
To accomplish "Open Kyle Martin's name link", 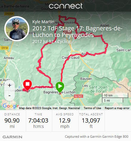I will click(43, 22).
